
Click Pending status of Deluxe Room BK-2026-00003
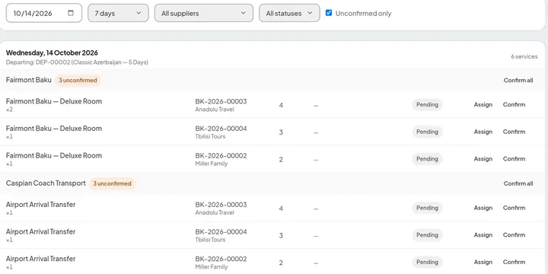[427, 104]
